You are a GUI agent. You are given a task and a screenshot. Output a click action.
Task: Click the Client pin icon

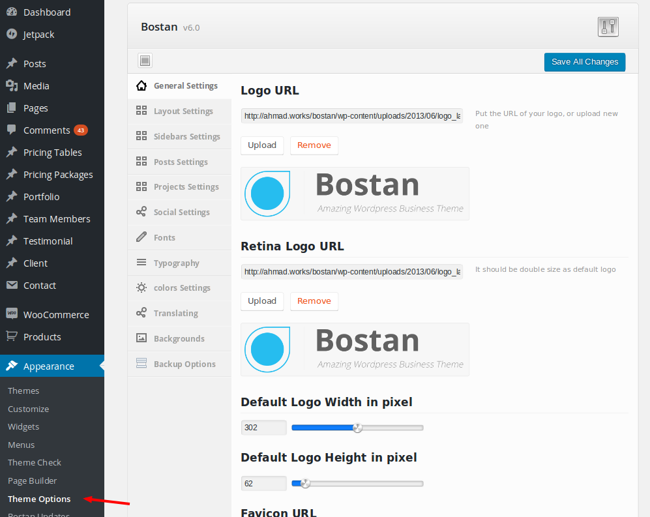point(12,263)
